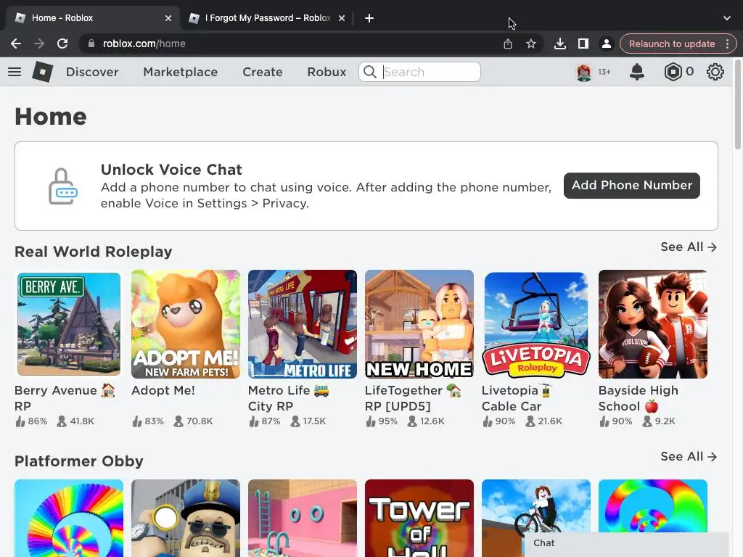Image resolution: width=743 pixels, height=557 pixels.
Task: Close the I Forgot My Password tab
Action: tap(342, 18)
